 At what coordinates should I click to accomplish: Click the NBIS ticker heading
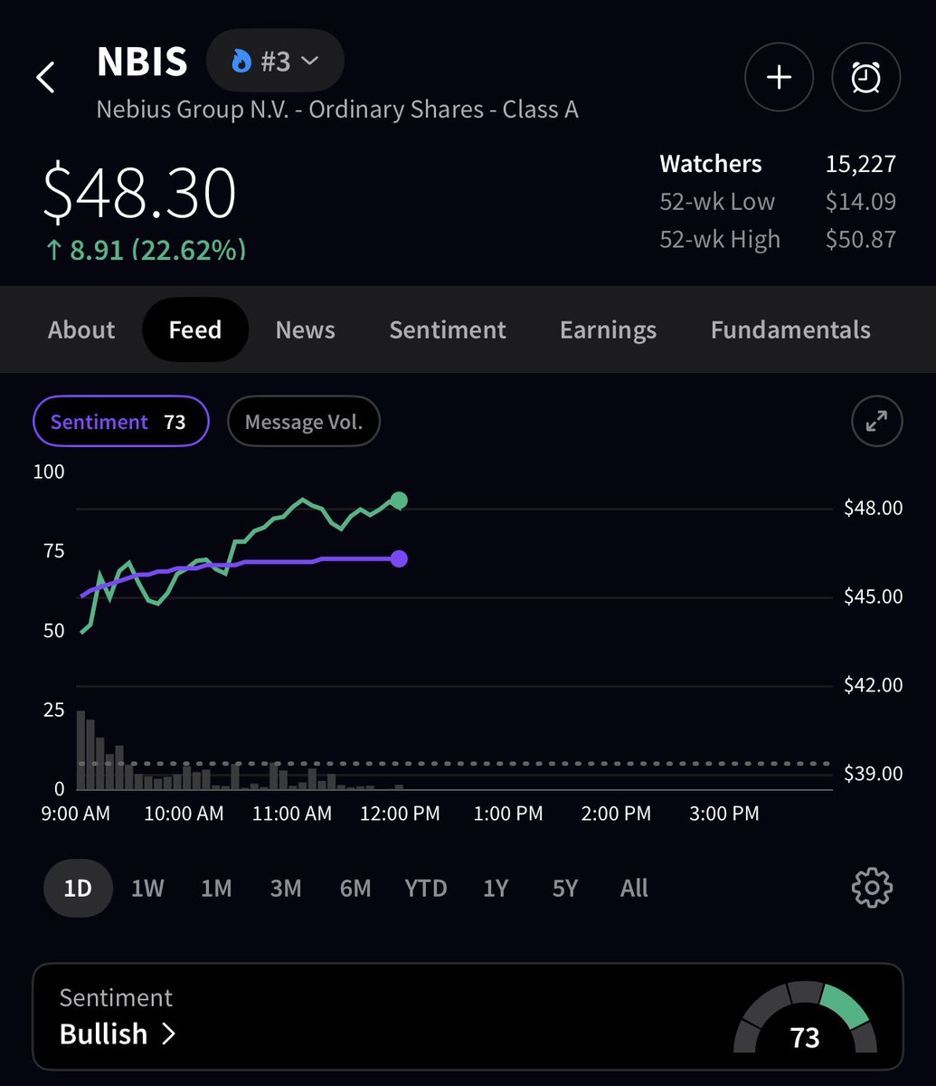coord(142,62)
